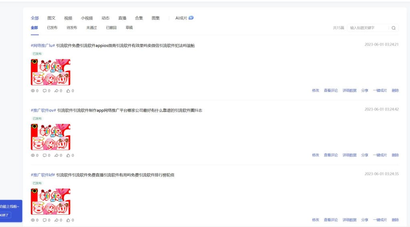Click 查看评论 for the 推广软件kf post
Screen dimensions: 410x227
(x=331, y=220)
